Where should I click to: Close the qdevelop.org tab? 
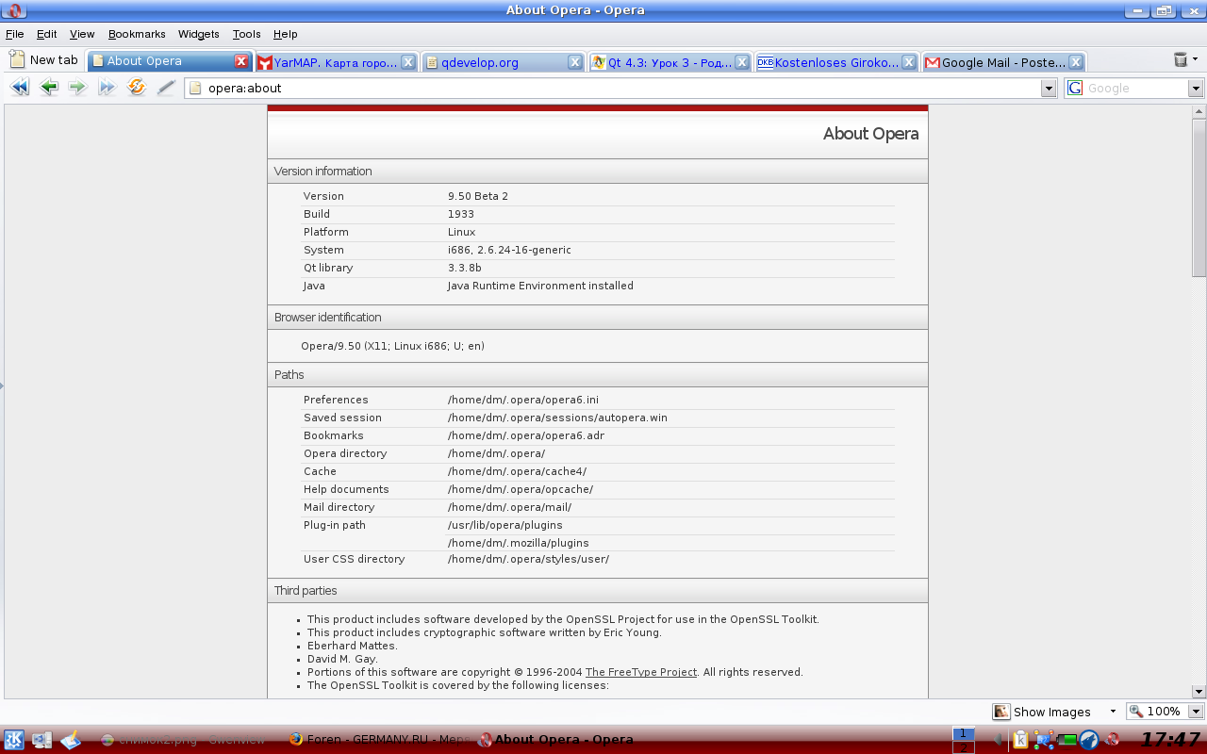pyautogui.click(x=575, y=62)
